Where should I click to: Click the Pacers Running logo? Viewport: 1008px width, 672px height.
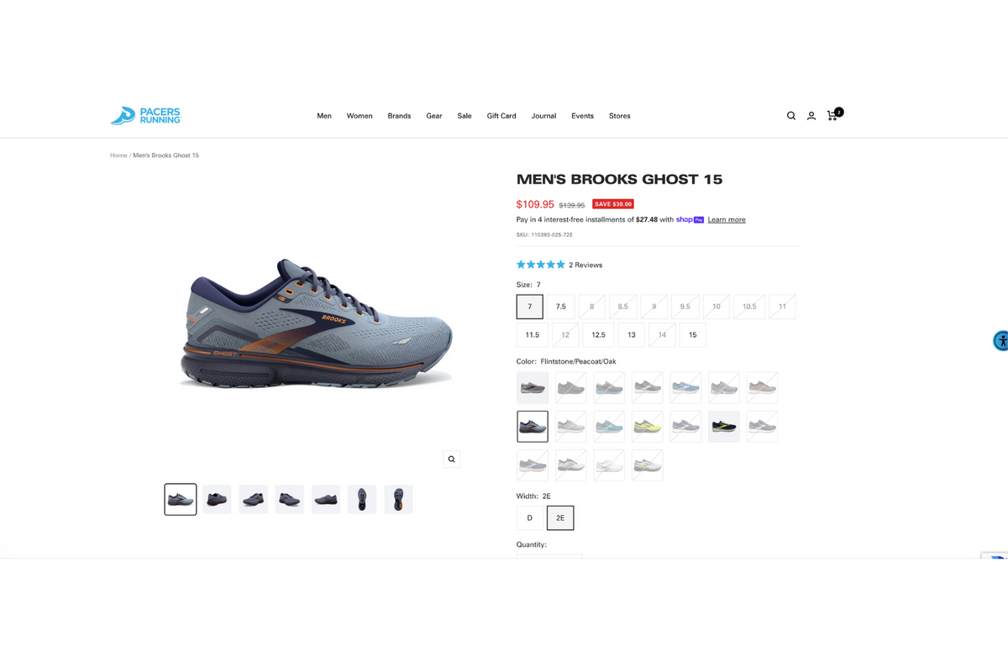(145, 116)
